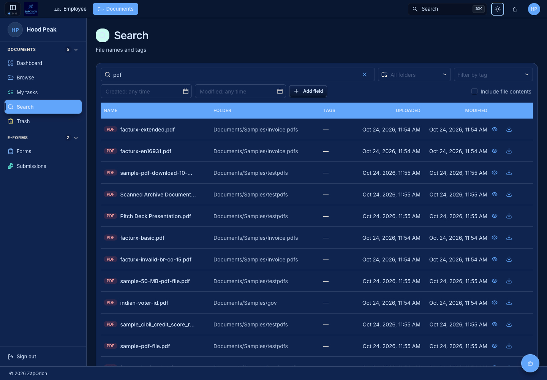
Task: Collapse the E-Forms sidebar section
Action: pos(76,138)
